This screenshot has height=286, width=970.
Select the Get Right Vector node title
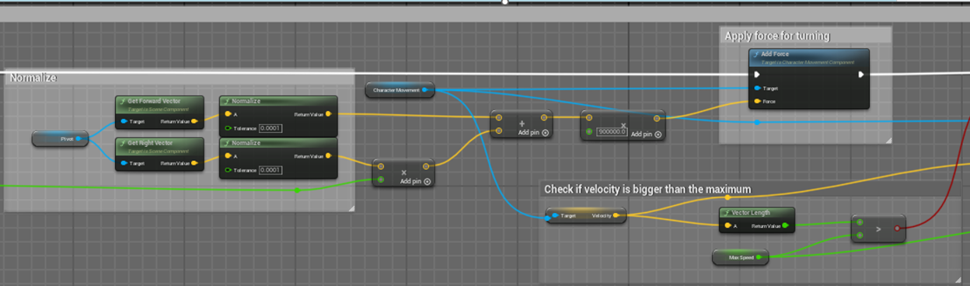pyautogui.click(x=150, y=143)
